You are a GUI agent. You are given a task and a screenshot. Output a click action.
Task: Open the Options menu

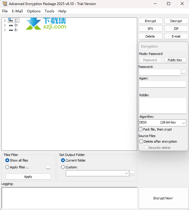coord(34,11)
